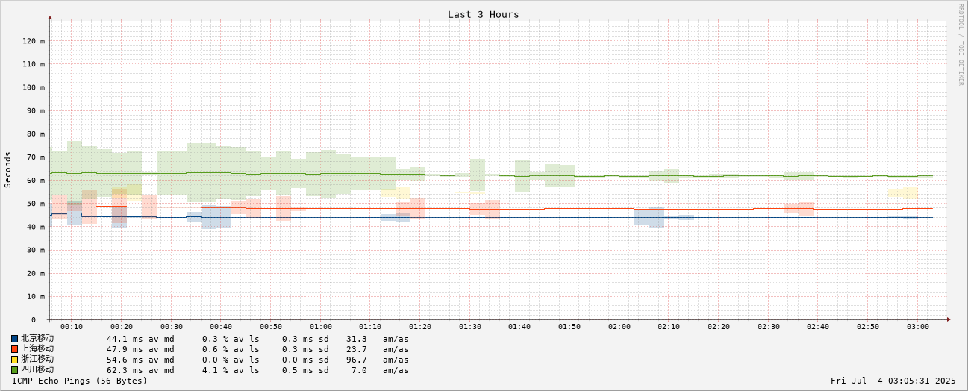Click the 'ICMP Echo Pings (56 Bytes)' caption
This screenshot has height=391, width=968.
80,381
